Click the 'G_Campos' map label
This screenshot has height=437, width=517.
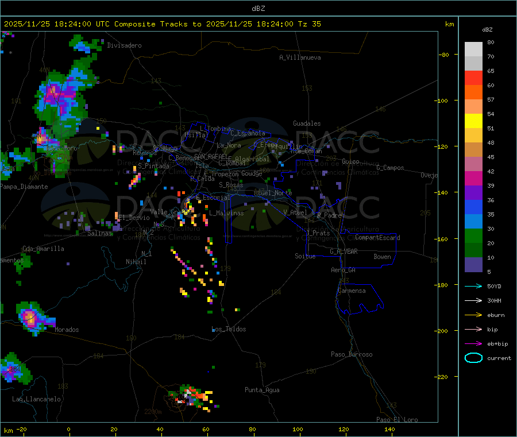[390, 168]
